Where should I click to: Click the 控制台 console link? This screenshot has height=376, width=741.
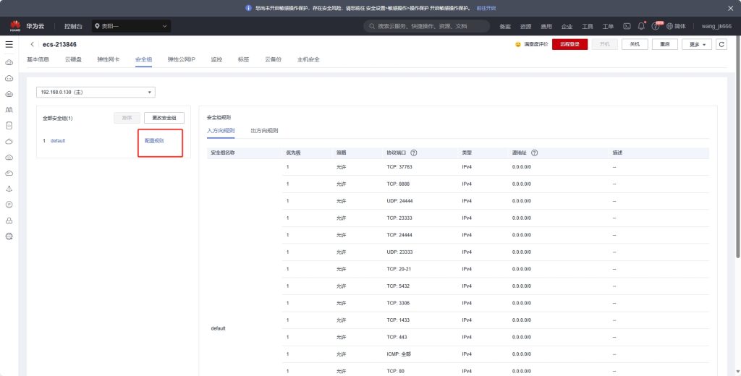tap(73, 27)
